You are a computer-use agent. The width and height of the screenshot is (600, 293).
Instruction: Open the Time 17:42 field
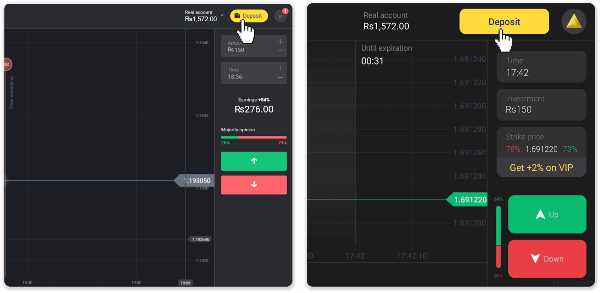click(541, 67)
